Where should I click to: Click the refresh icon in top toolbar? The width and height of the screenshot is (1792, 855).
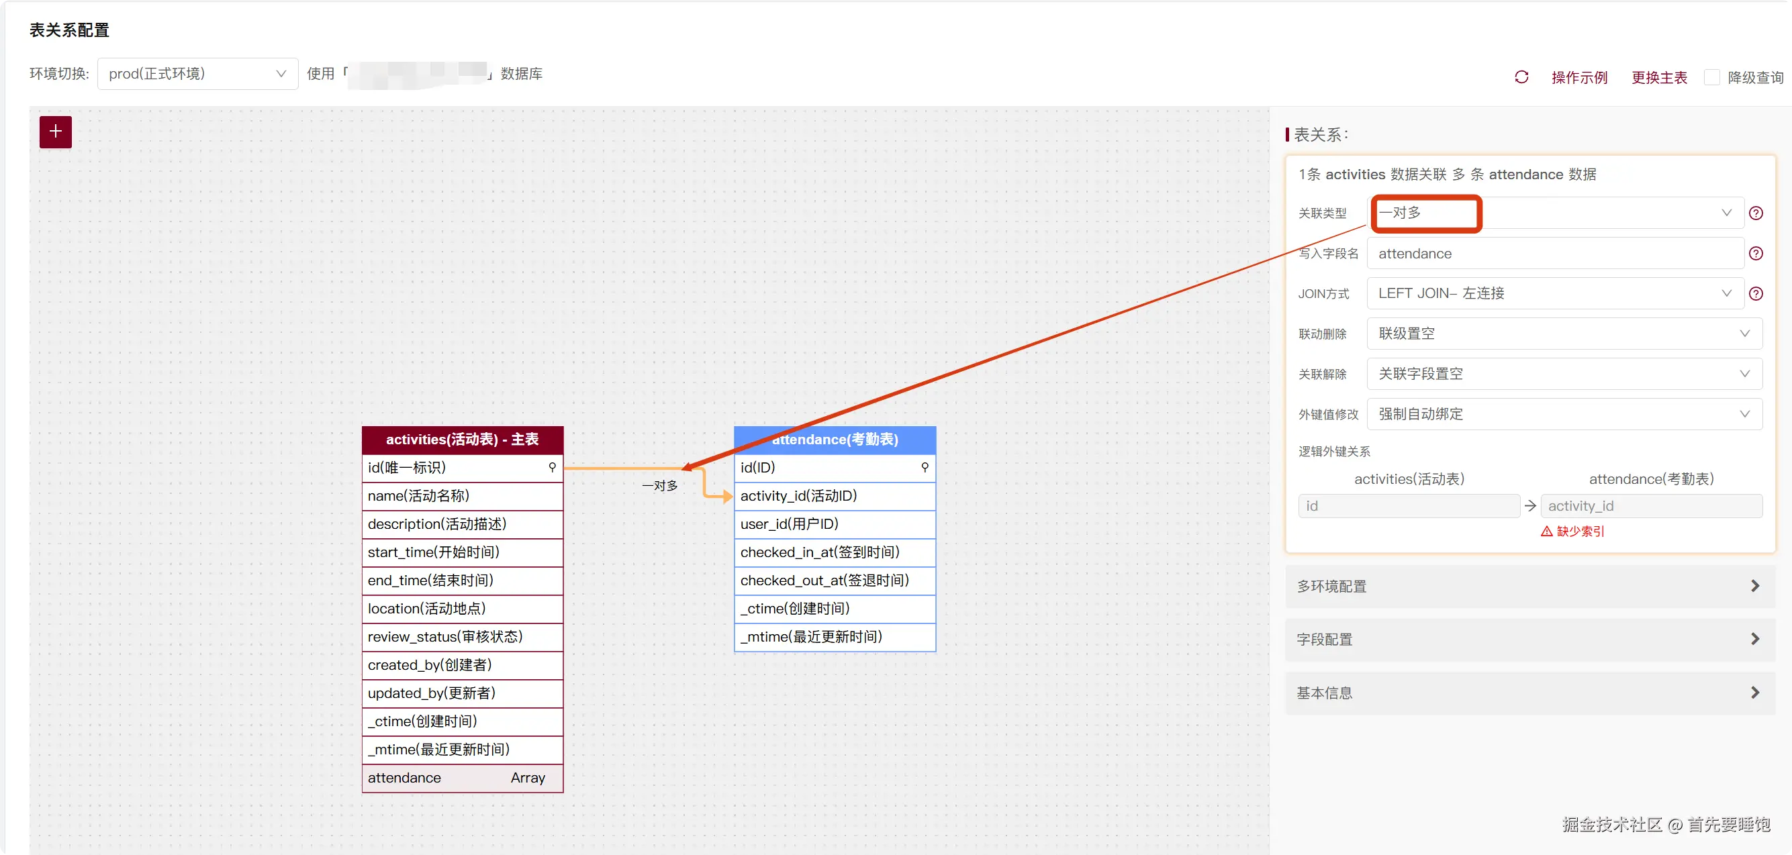coord(1521,77)
